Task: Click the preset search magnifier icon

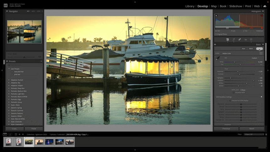Action: tap(9, 65)
